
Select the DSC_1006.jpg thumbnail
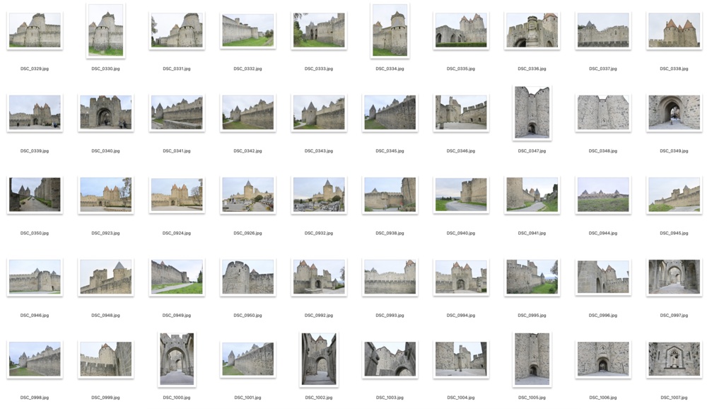[x=603, y=359]
